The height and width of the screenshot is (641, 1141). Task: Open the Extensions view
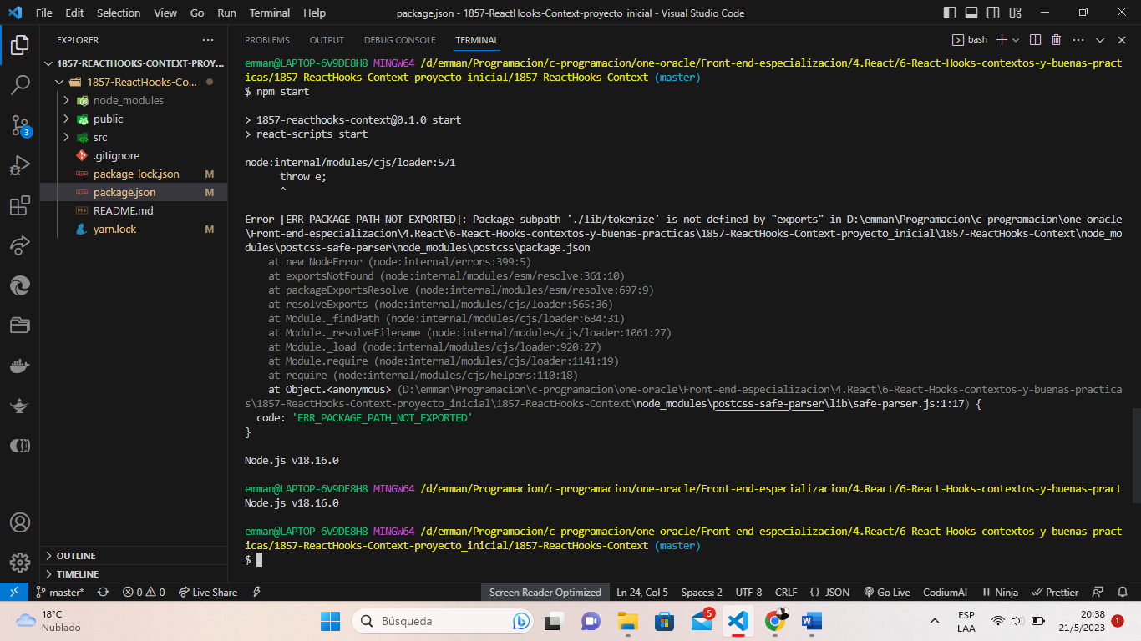click(19, 205)
